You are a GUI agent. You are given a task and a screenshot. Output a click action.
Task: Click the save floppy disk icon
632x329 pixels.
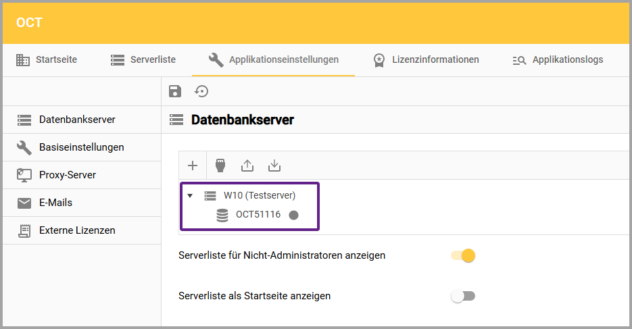pyautogui.click(x=175, y=92)
